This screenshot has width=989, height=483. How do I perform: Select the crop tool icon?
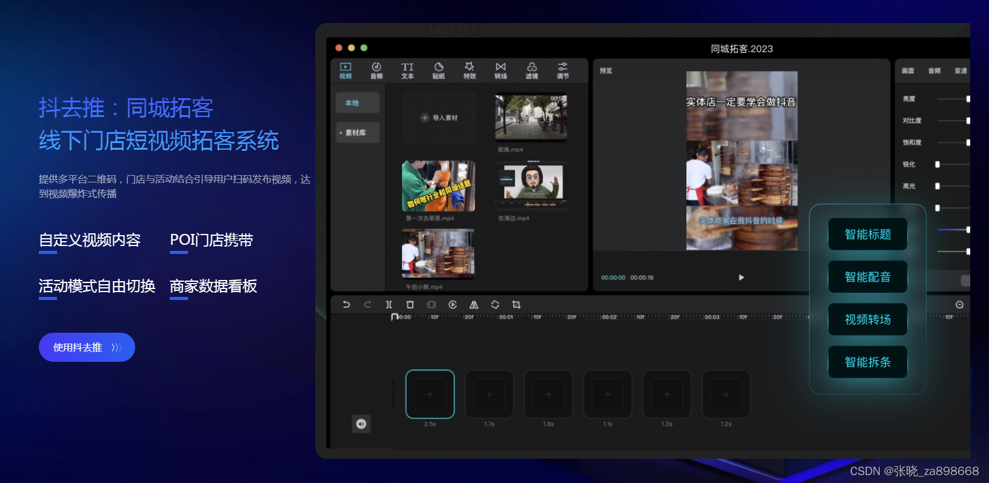pyautogui.click(x=516, y=304)
